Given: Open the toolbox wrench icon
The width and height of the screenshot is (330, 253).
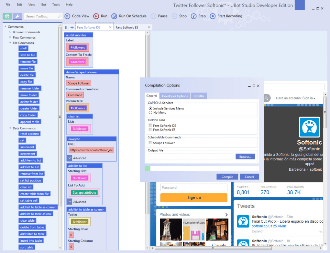Looking at the screenshot, I should (17, 16).
